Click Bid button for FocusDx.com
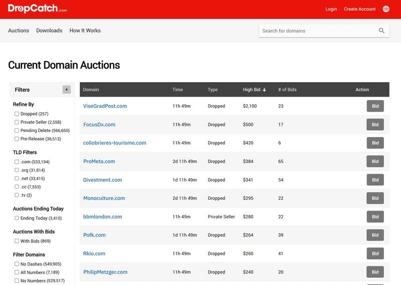 click(375, 125)
